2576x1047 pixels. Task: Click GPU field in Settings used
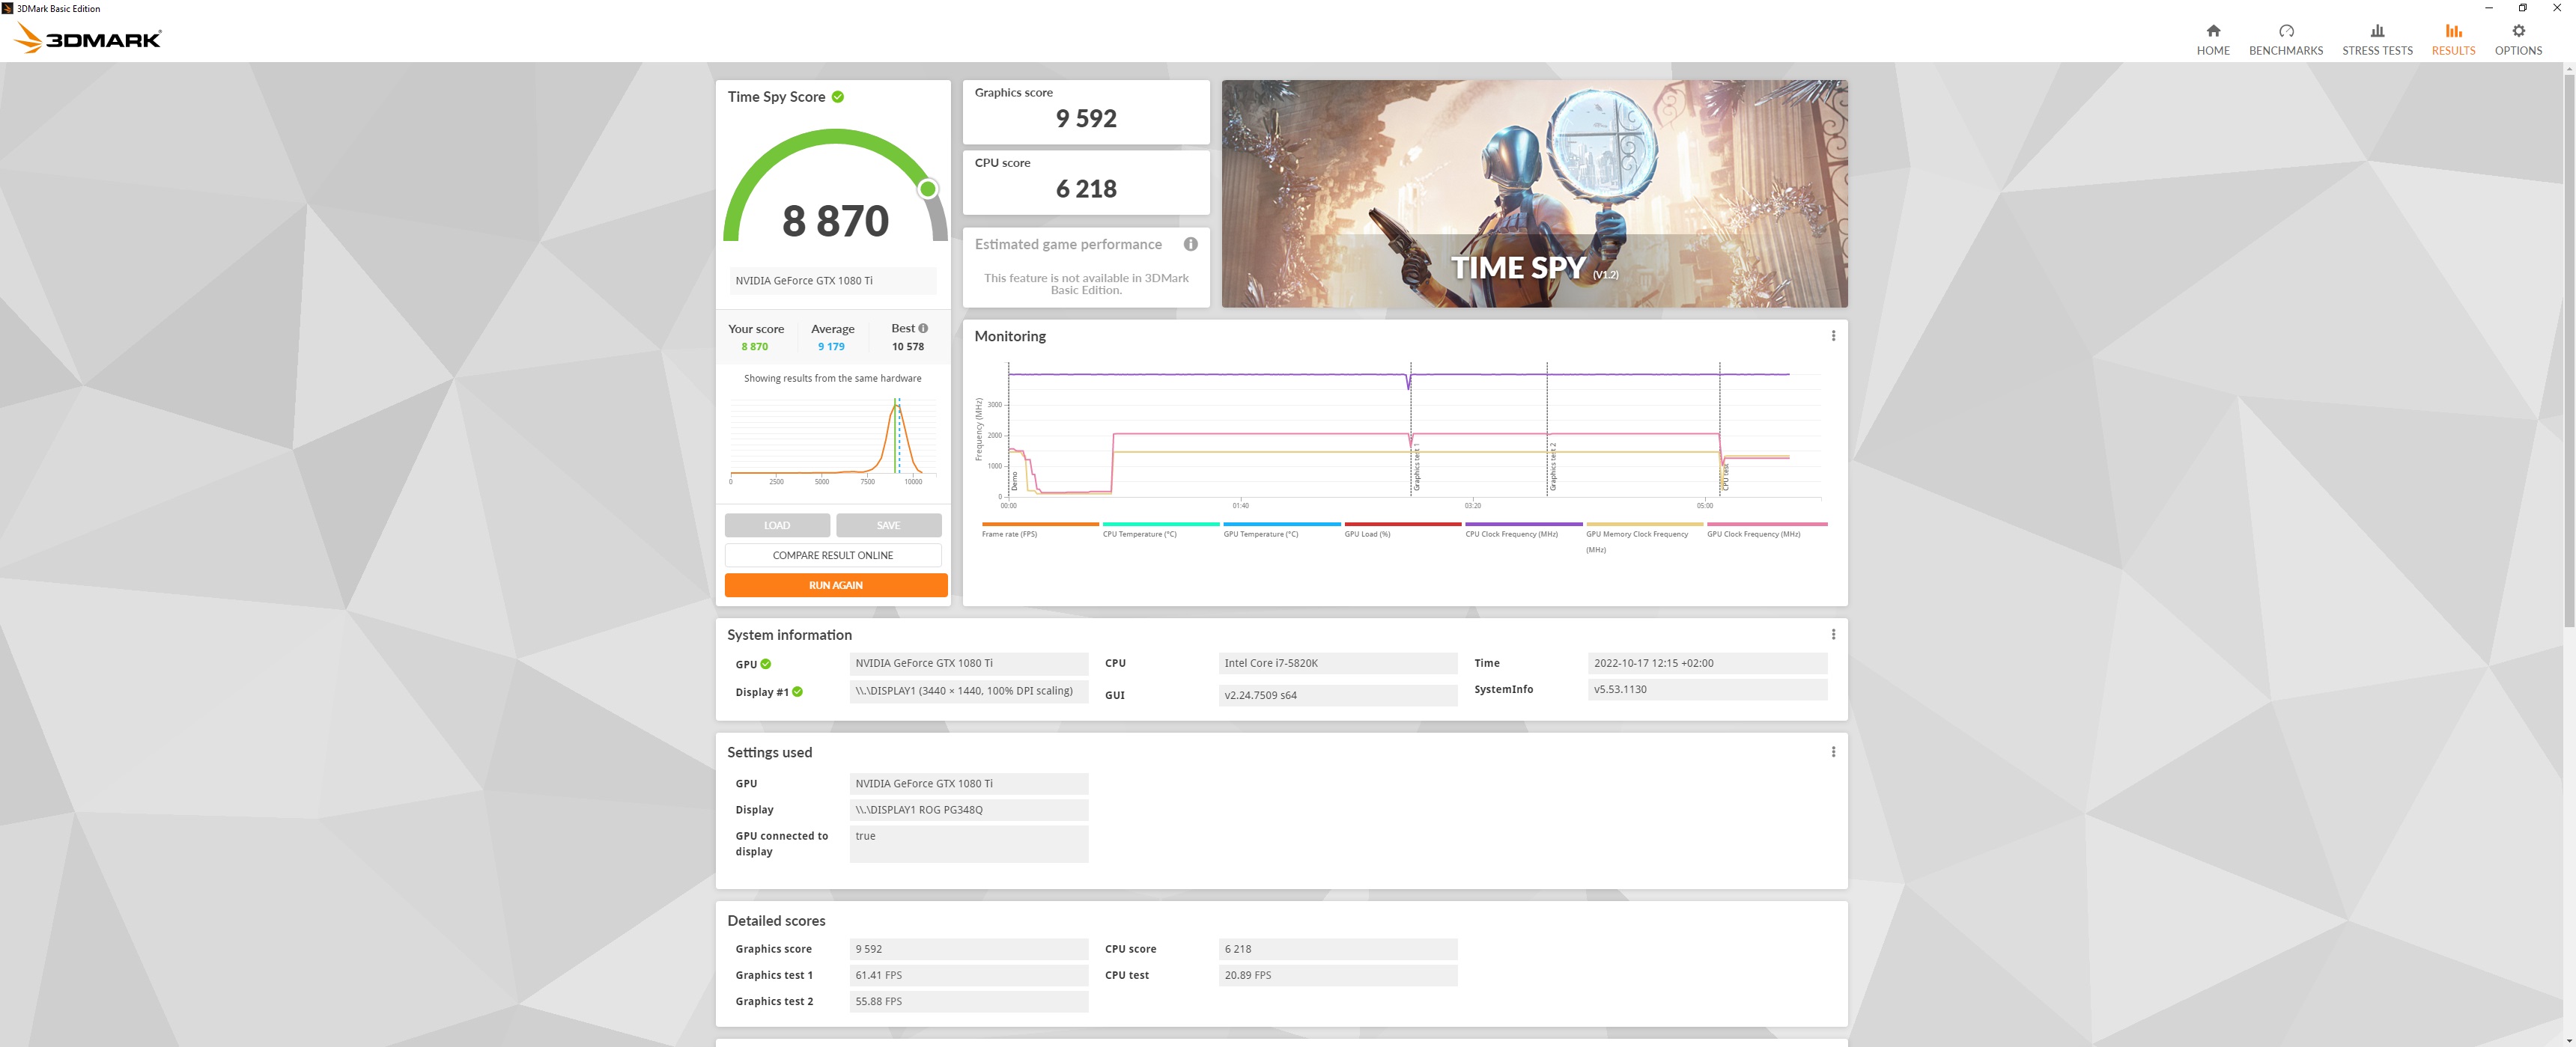[968, 784]
